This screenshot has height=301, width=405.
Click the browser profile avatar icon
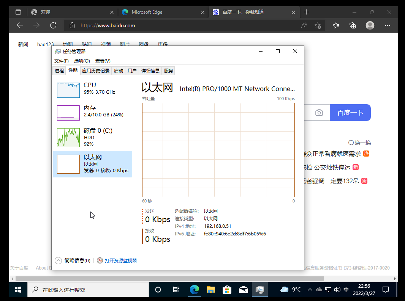point(370,25)
